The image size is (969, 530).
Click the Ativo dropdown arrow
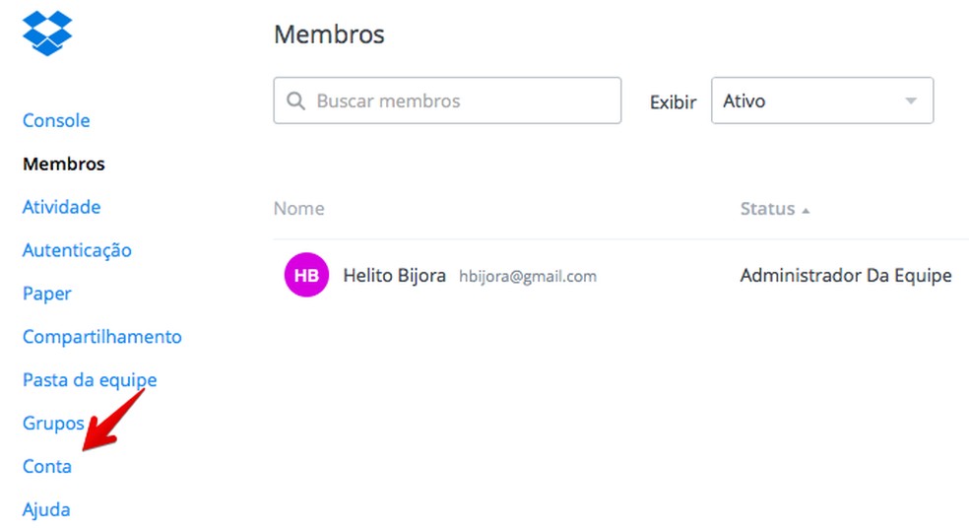(911, 101)
